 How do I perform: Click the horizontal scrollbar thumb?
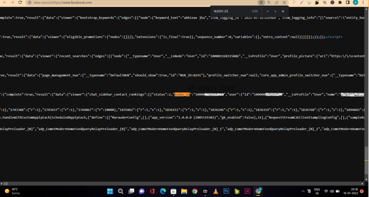(x=6, y=184)
